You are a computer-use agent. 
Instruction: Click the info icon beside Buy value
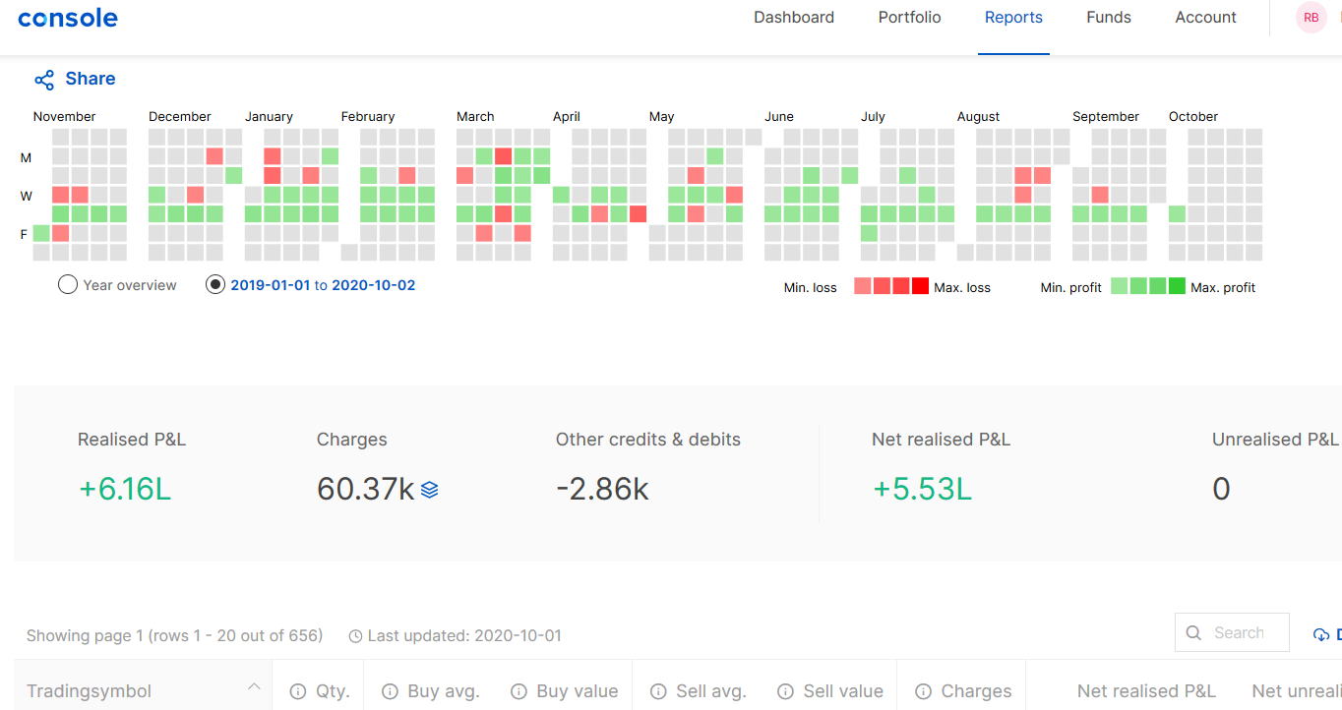click(518, 691)
